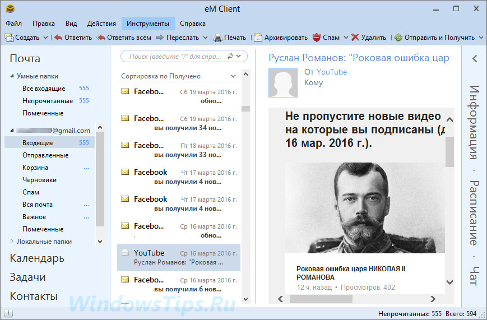Click the Reply all icon
487x320 pixels.
pos(101,38)
